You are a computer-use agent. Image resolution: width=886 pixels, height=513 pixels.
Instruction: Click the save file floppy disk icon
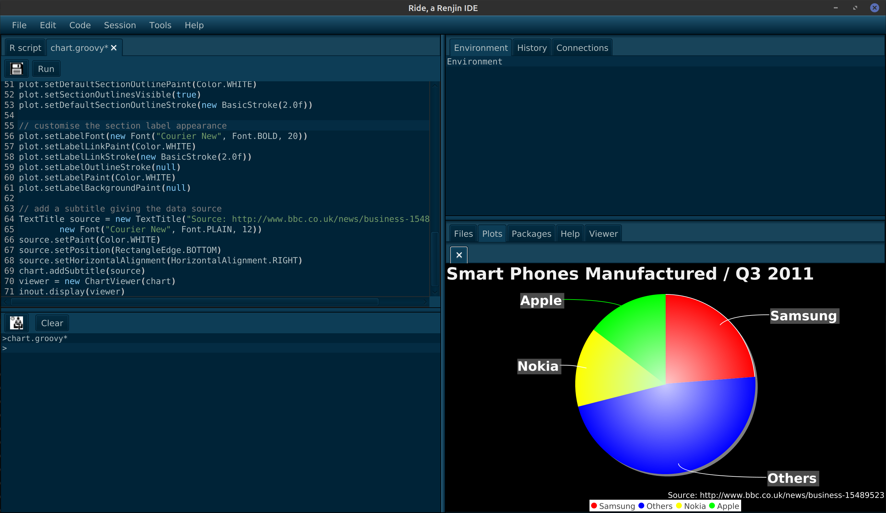pos(16,69)
